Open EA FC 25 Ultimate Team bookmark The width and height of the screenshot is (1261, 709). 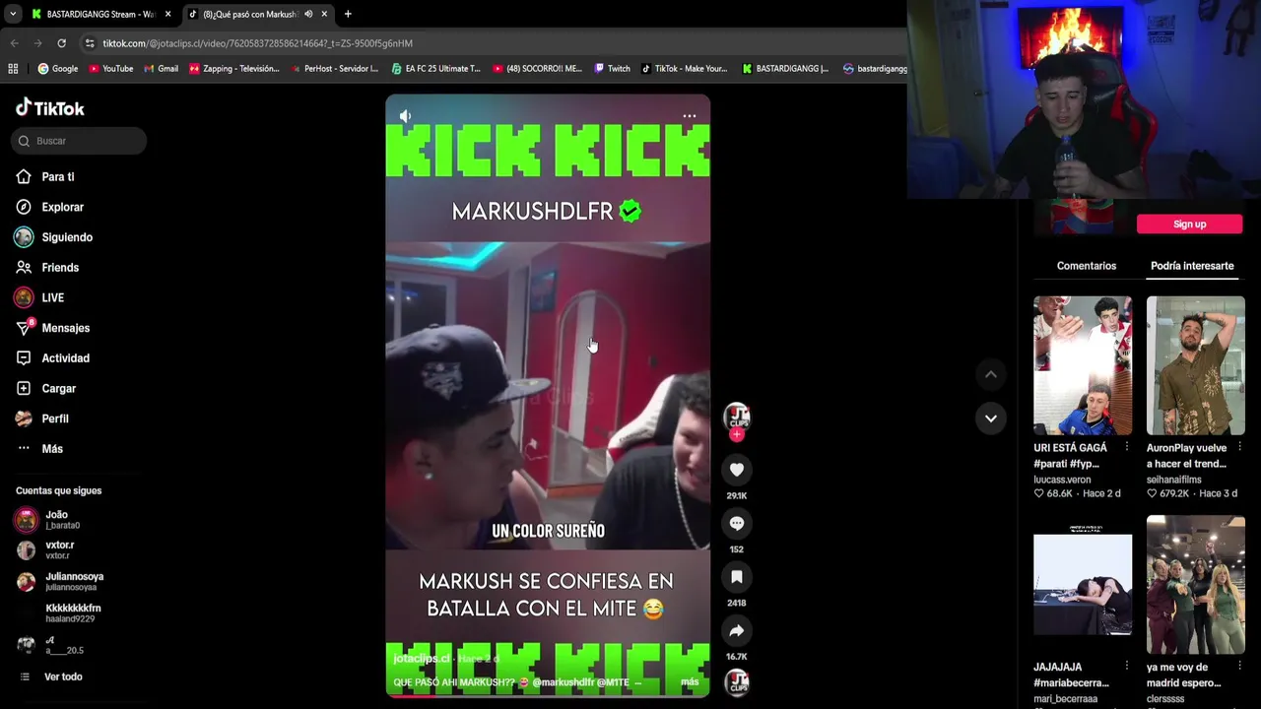435,69
